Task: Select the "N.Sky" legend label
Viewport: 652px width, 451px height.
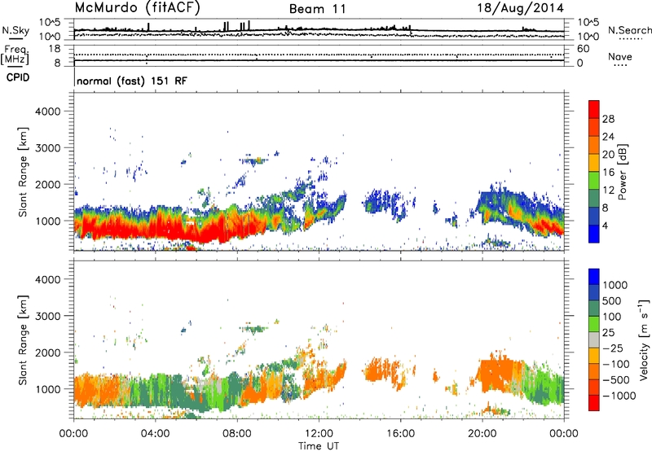Action: (x=15, y=30)
